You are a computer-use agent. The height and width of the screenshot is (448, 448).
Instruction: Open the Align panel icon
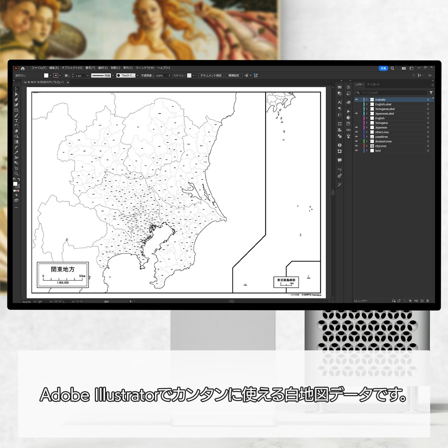tap(339, 130)
